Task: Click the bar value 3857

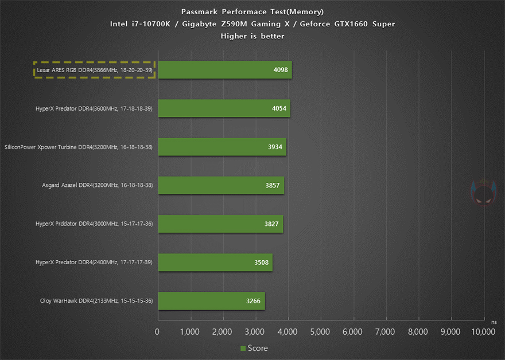Action: click(x=273, y=185)
